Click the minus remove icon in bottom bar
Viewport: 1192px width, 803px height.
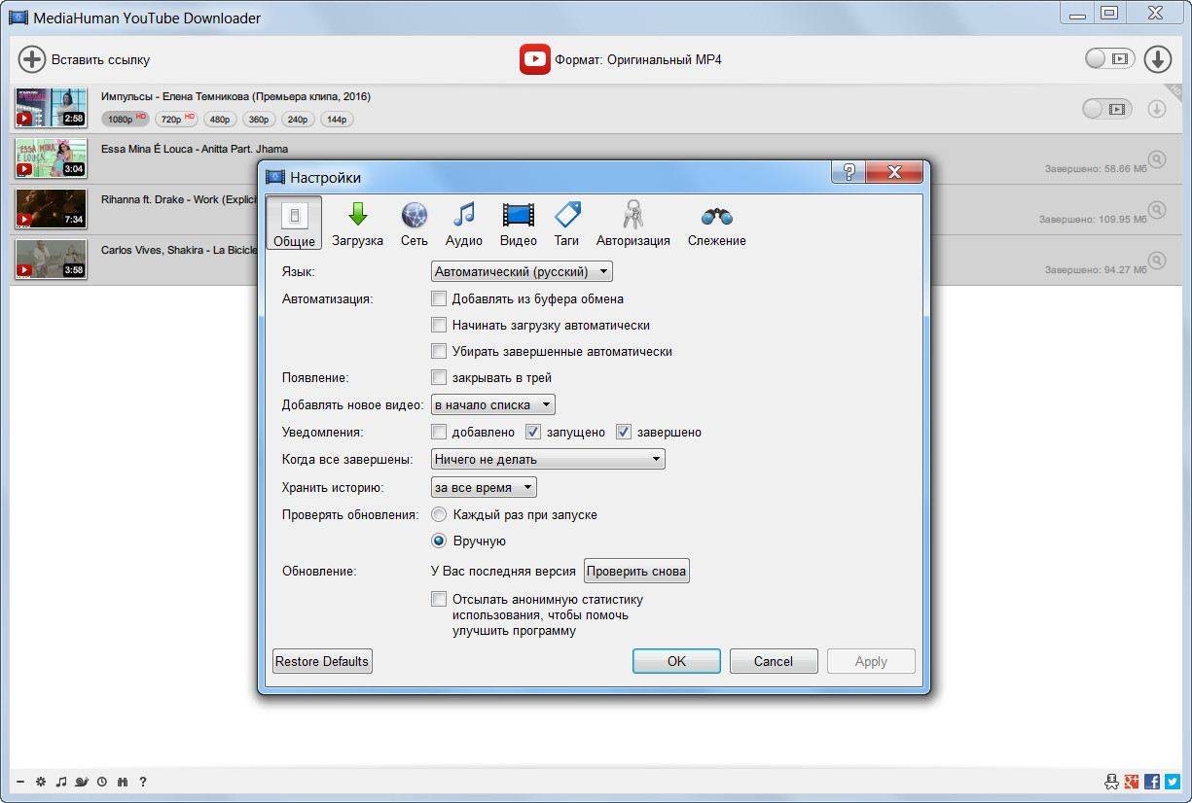point(20,782)
